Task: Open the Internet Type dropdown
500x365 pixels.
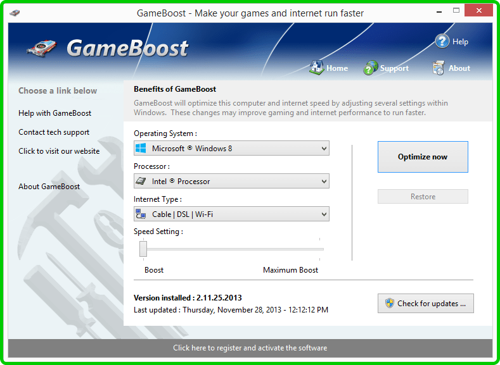Action: [x=231, y=214]
